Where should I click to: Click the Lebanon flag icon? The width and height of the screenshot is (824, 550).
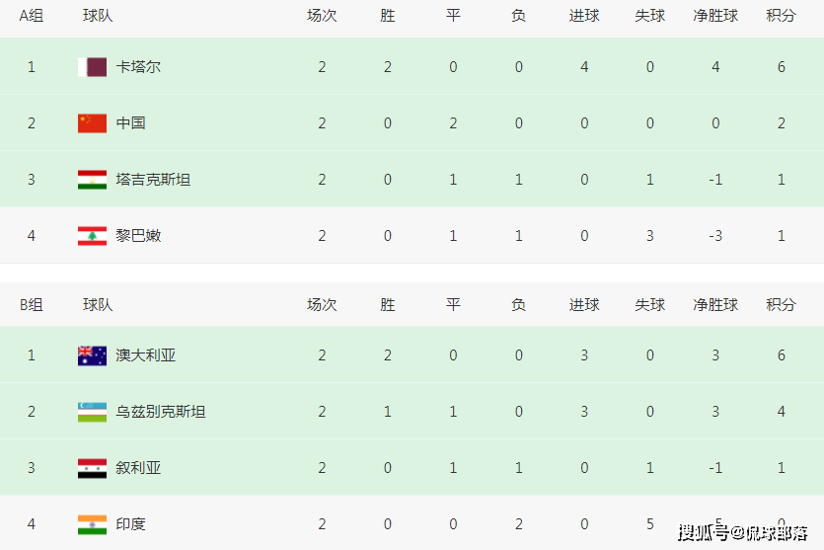[92, 236]
